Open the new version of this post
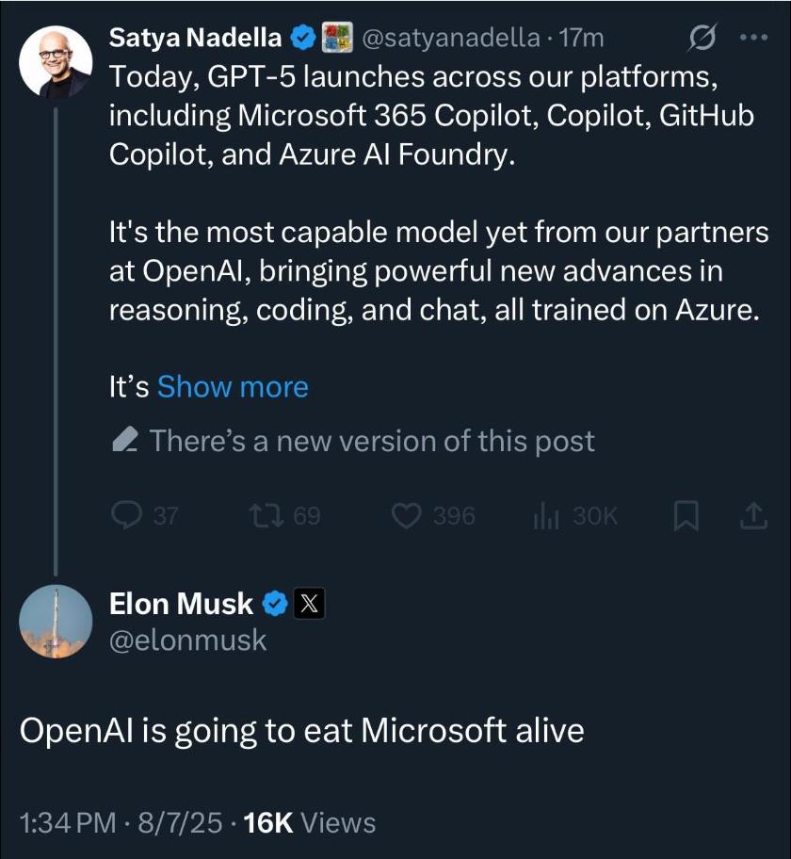This screenshot has height=859, width=791. point(372,441)
